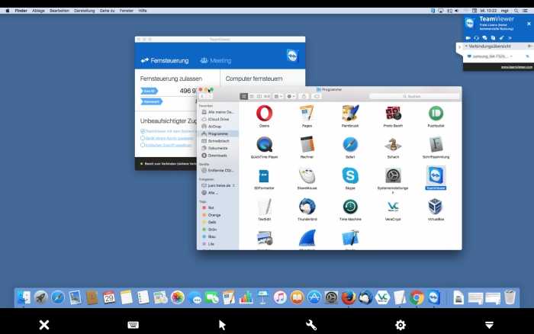
Task: Switch to the Meeting tab
Action: tap(216, 60)
